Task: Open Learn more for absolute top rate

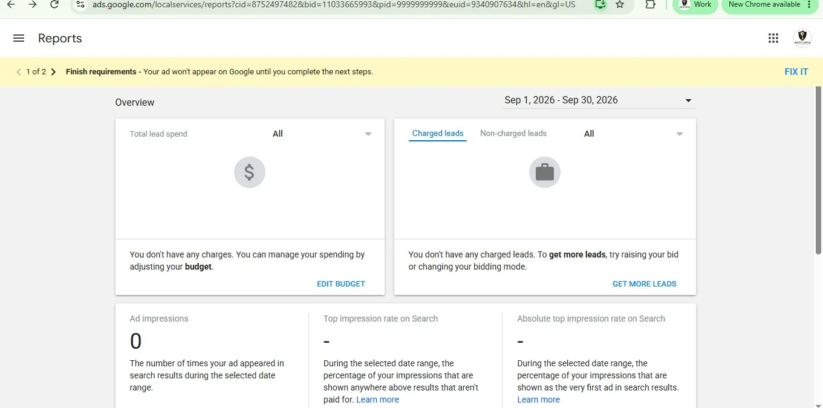Action: click(539, 400)
